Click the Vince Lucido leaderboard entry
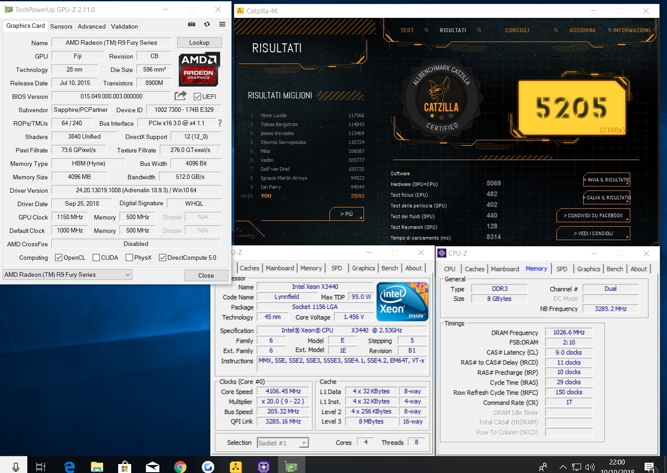 [x=307, y=115]
